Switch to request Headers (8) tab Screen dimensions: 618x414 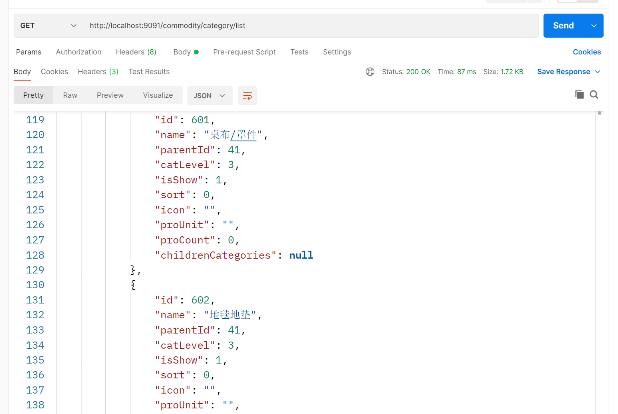coord(136,52)
